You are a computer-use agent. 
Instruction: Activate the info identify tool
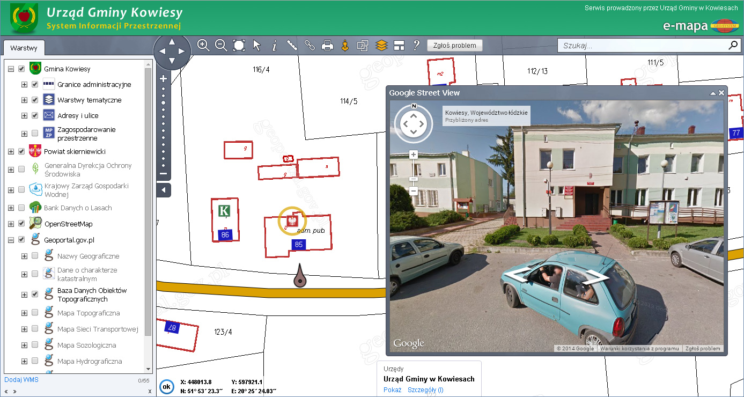point(274,46)
